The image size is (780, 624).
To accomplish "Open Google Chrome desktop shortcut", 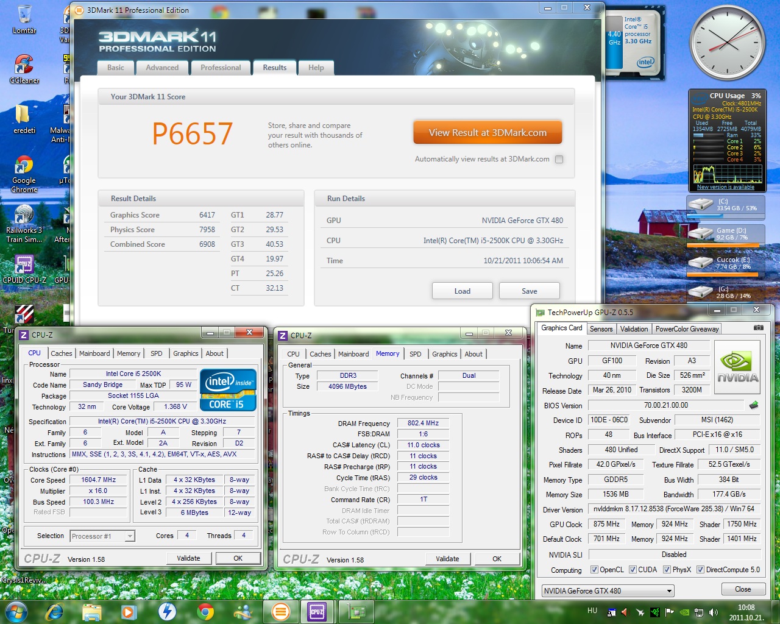I will [24, 174].
